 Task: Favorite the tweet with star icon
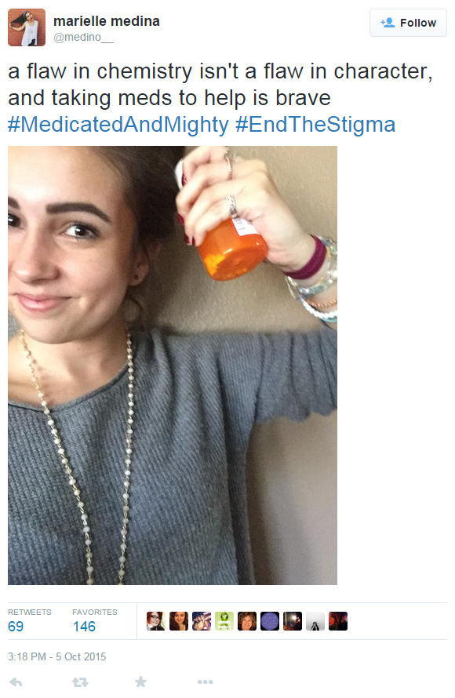point(140,681)
